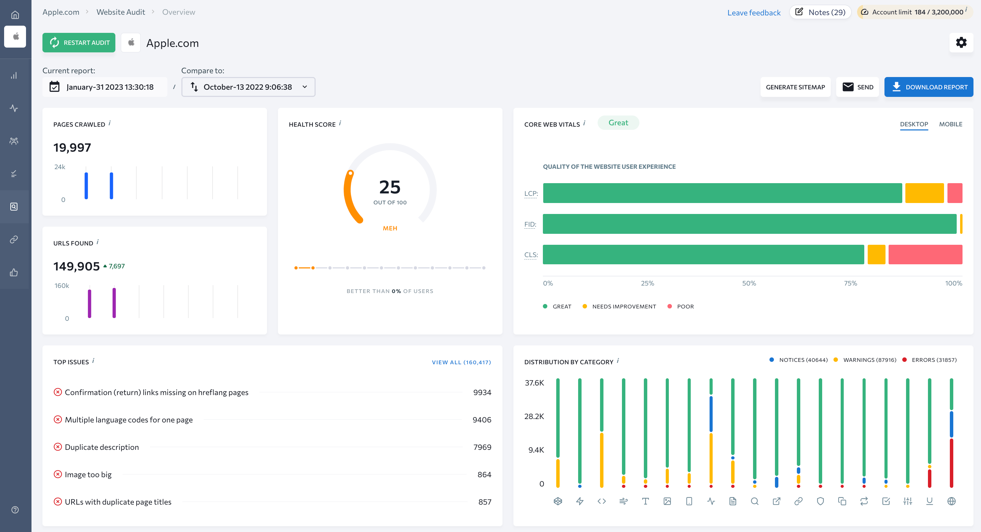The image size is (981, 532).
Task: Toggle Notices legend in distribution chart
Action: point(799,360)
